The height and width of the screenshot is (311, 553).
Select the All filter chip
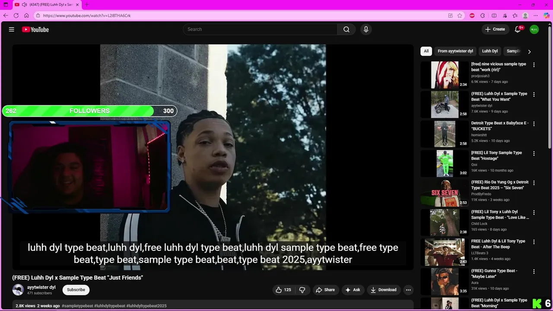[426, 51]
